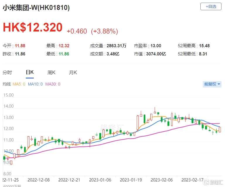Add stock to watchlist with +自选 button
Image resolution: width=225 pixels, height=187 pixels.
(211, 6)
